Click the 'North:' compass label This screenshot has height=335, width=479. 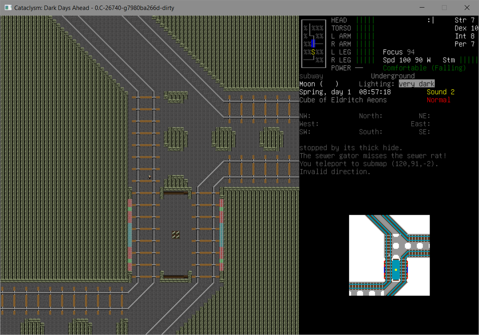(371, 116)
